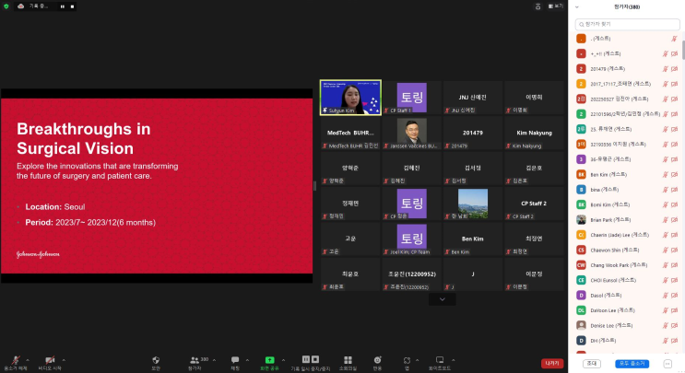This screenshot has height=373, width=685.
Task: Open the more options button in participants panel
Action: (667, 364)
